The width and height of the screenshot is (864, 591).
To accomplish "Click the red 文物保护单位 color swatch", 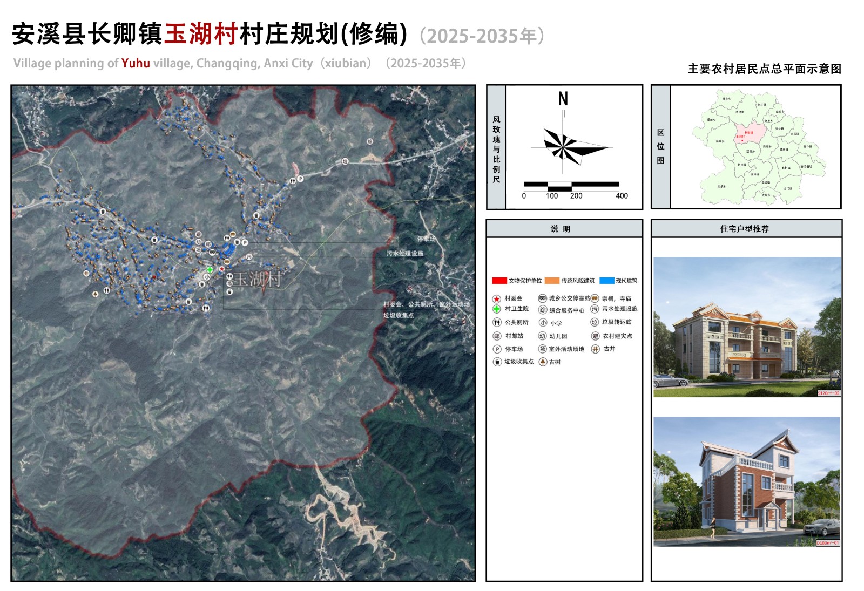I will tap(499, 281).
